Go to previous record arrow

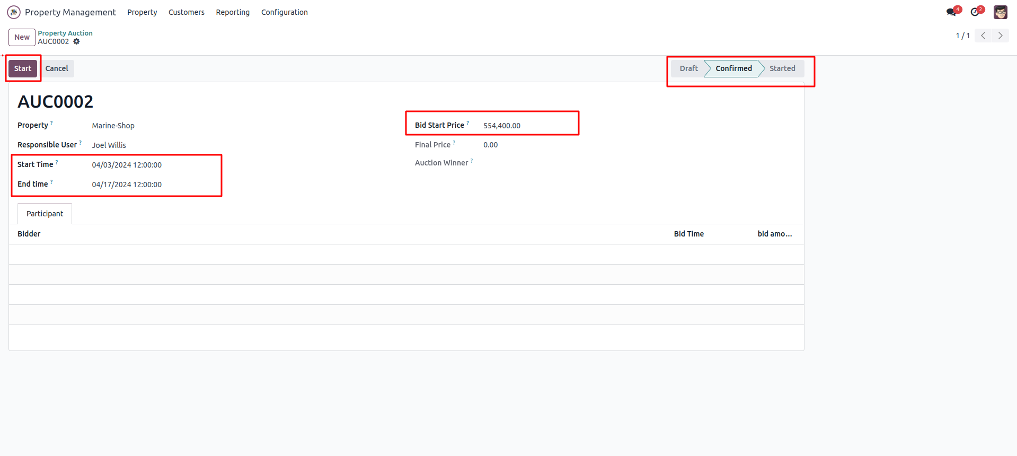coord(983,36)
